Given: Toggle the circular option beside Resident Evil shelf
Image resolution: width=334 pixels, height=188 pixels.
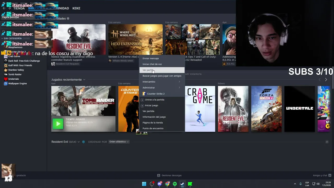Looking at the screenshot, I should point(83,142).
